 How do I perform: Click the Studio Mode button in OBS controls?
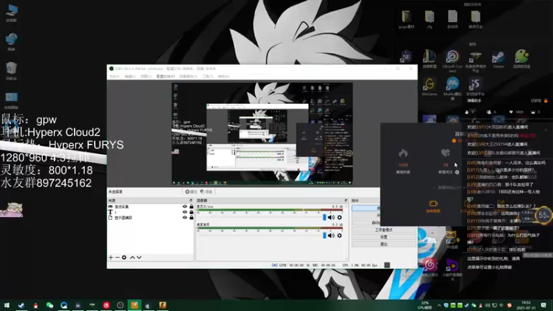(384, 230)
